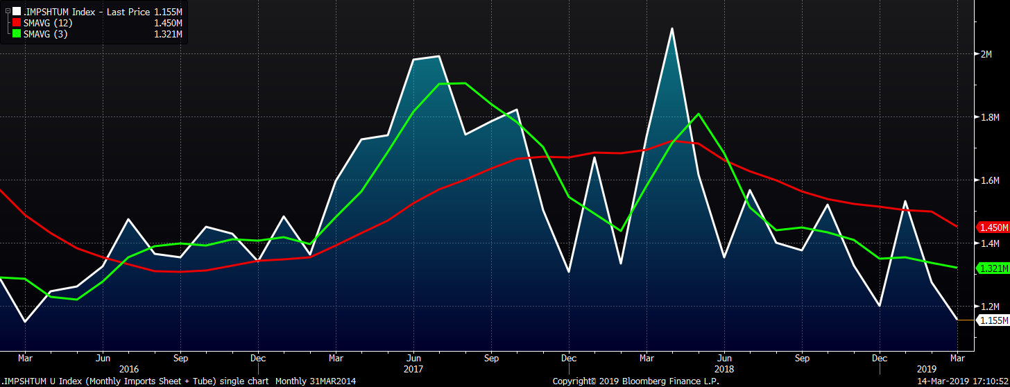Click the 2018 year label on time axis
The image size is (1010, 387).
[724, 370]
